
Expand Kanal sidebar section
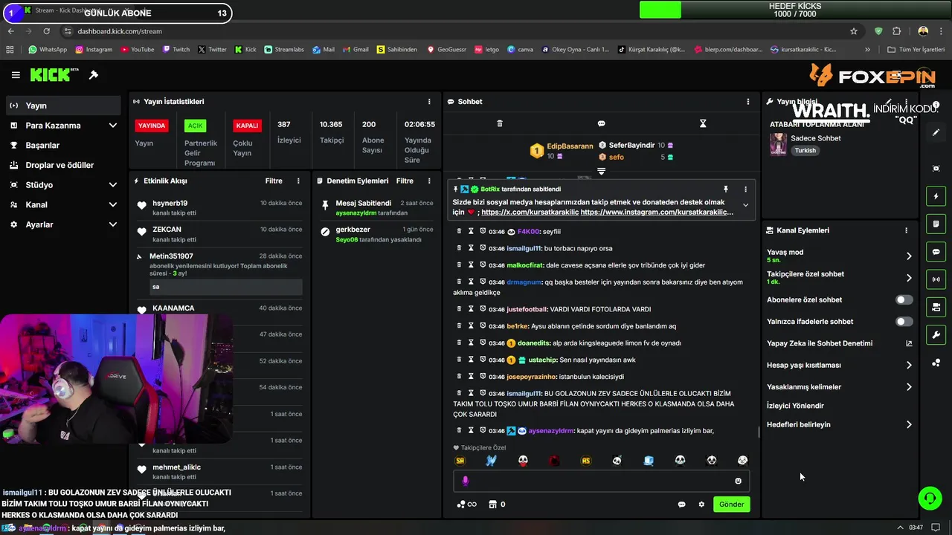click(x=113, y=205)
